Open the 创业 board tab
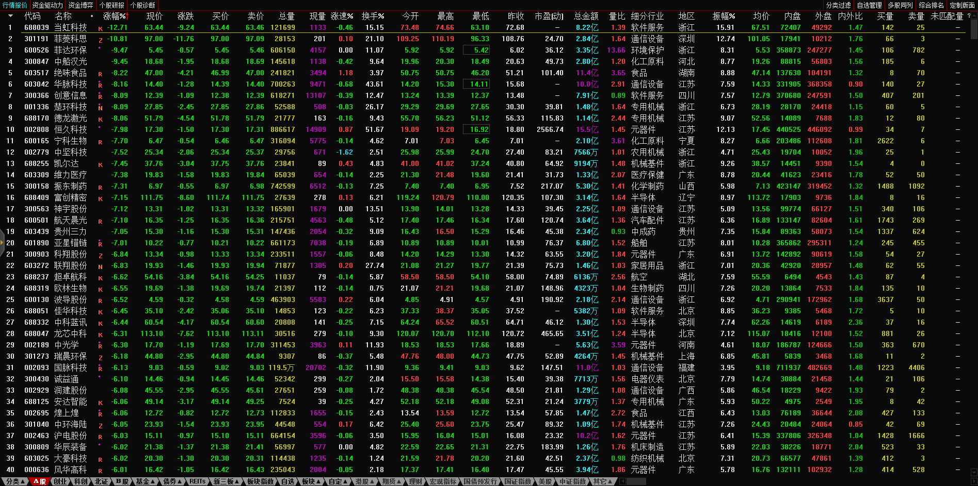 tap(60, 481)
